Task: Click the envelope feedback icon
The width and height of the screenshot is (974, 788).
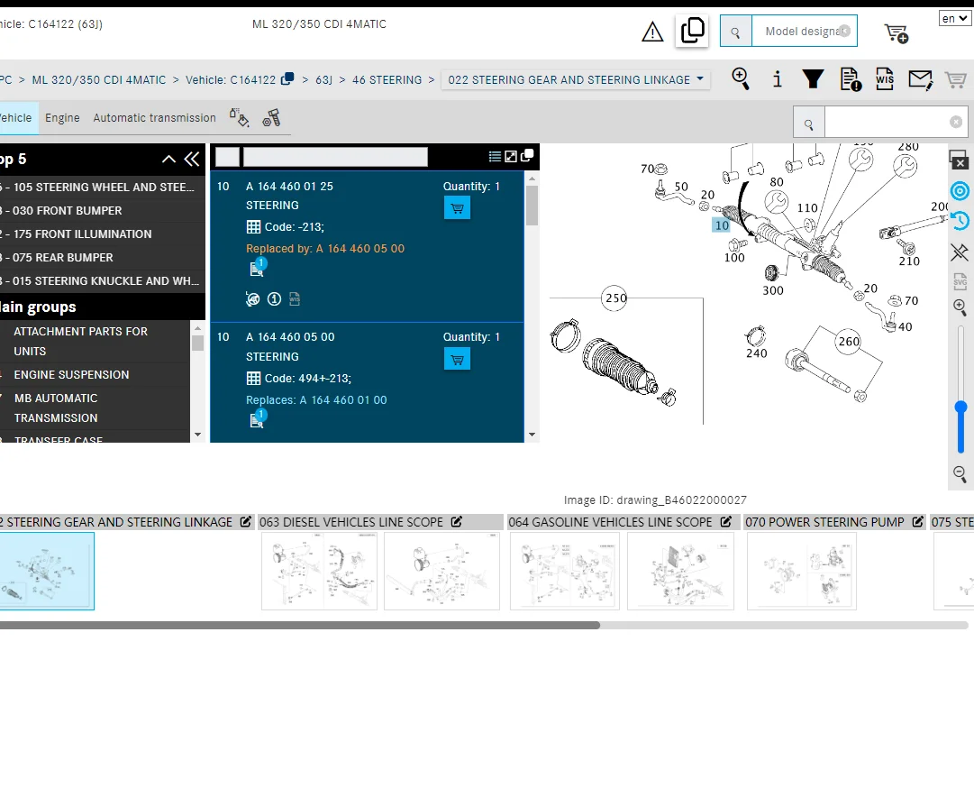Action: point(920,79)
